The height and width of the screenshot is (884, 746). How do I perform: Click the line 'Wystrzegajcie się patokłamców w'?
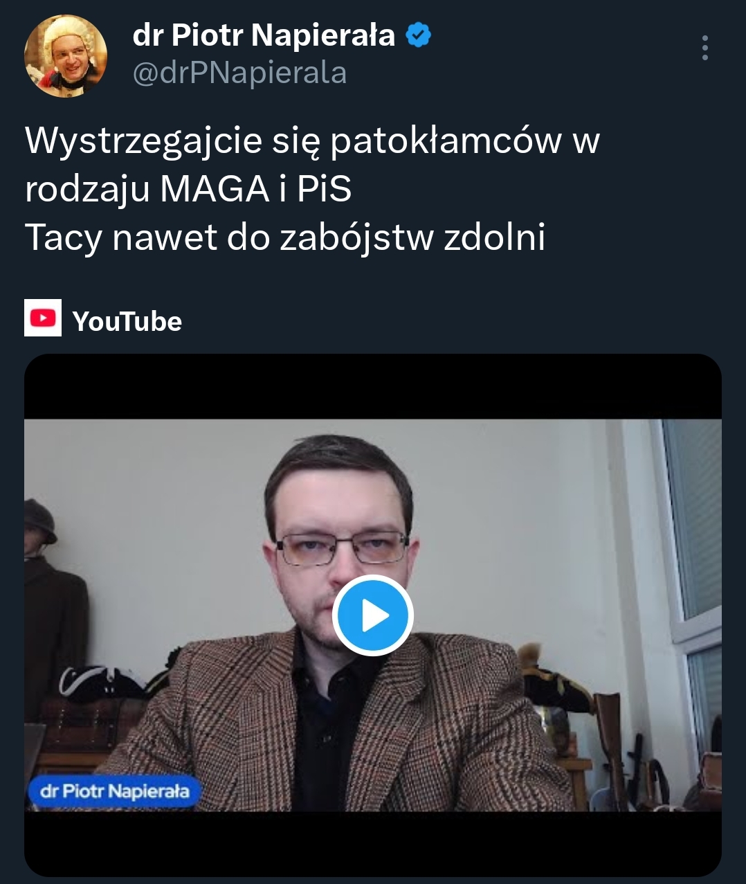point(312,142)
